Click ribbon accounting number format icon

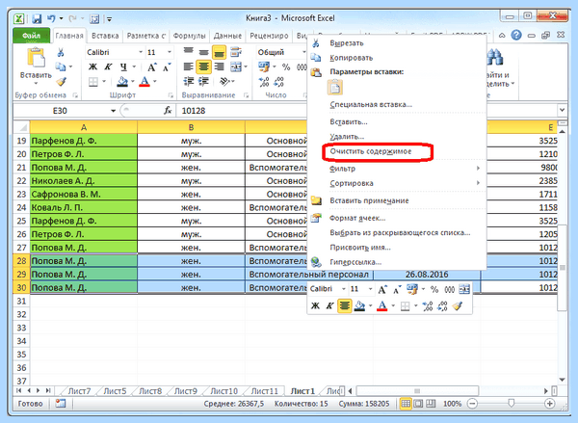click(x=264, y=66)
